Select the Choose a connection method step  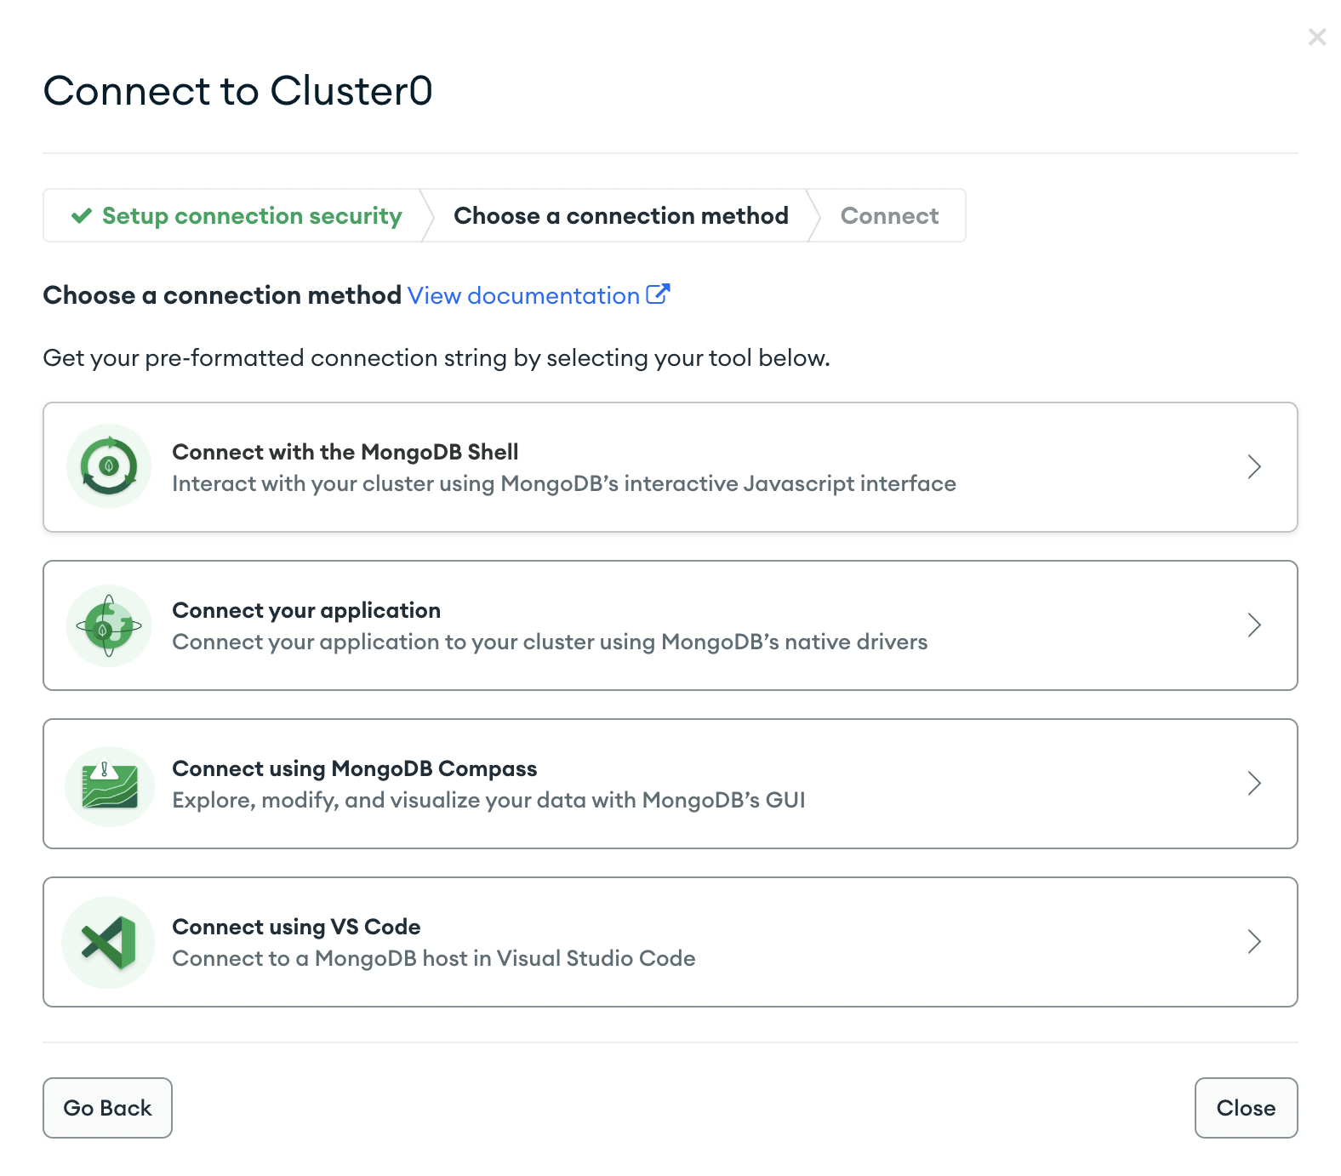point(621,216)
